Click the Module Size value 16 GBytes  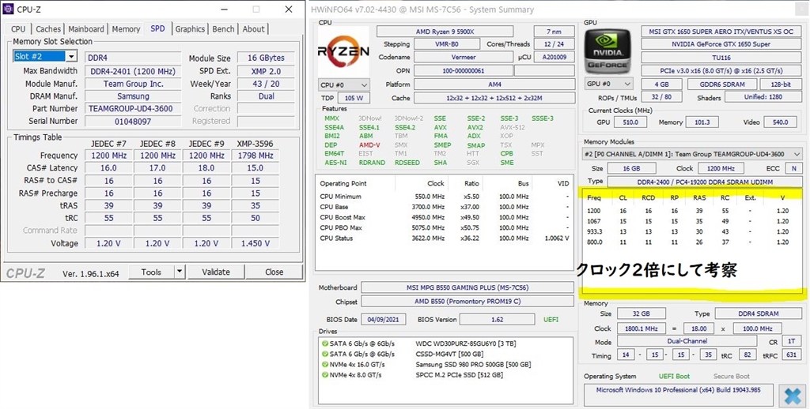(266, 58)
